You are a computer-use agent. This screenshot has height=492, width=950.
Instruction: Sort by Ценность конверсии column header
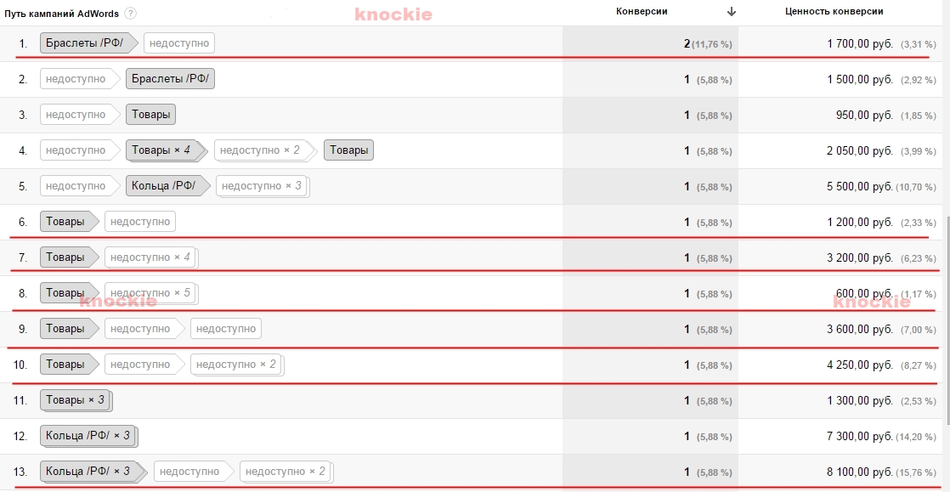tap(834, 12)
